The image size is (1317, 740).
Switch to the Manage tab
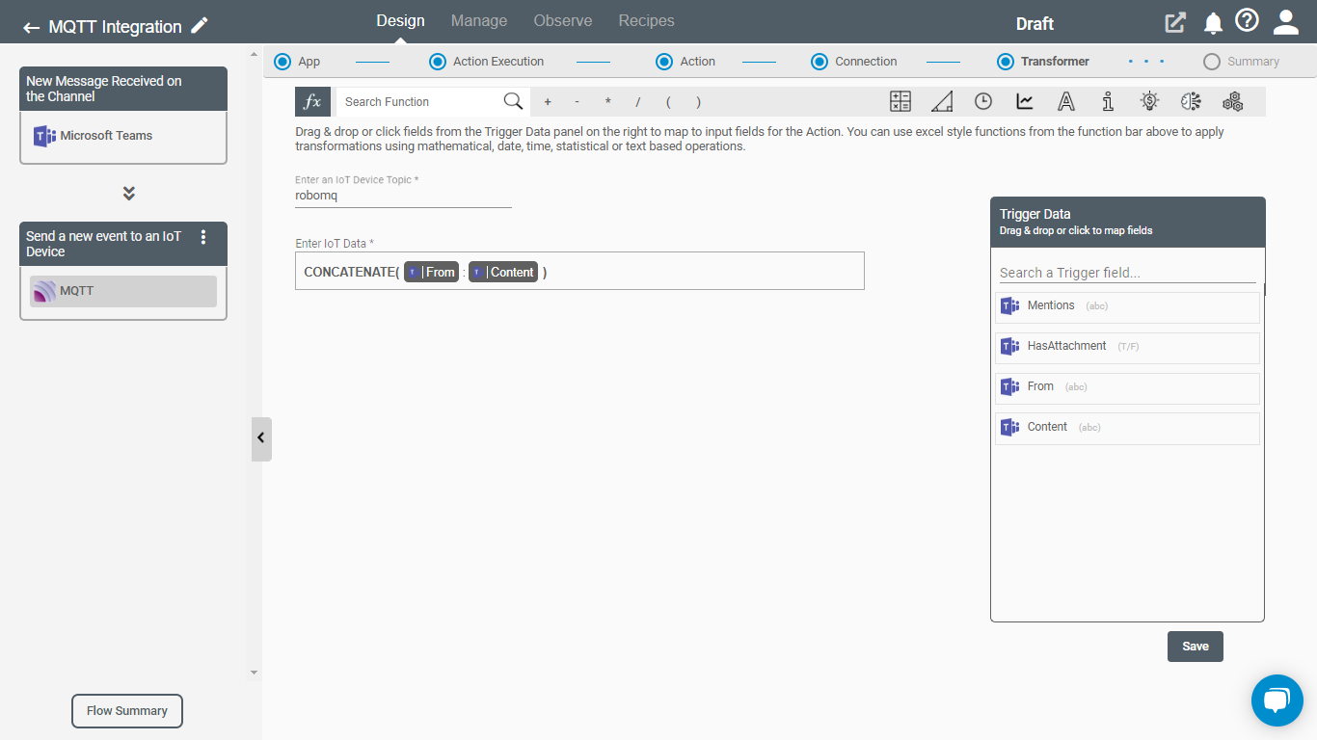(x=479, y=20)
